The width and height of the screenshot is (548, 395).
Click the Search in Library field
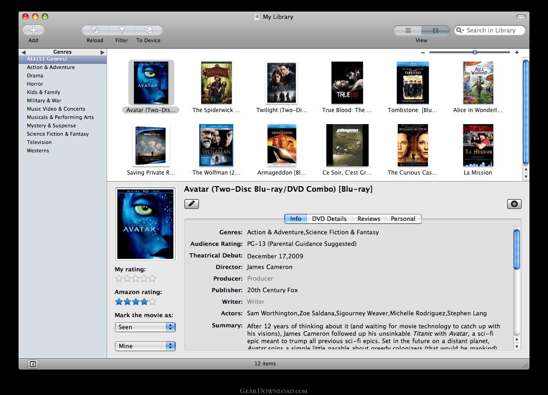491,31
